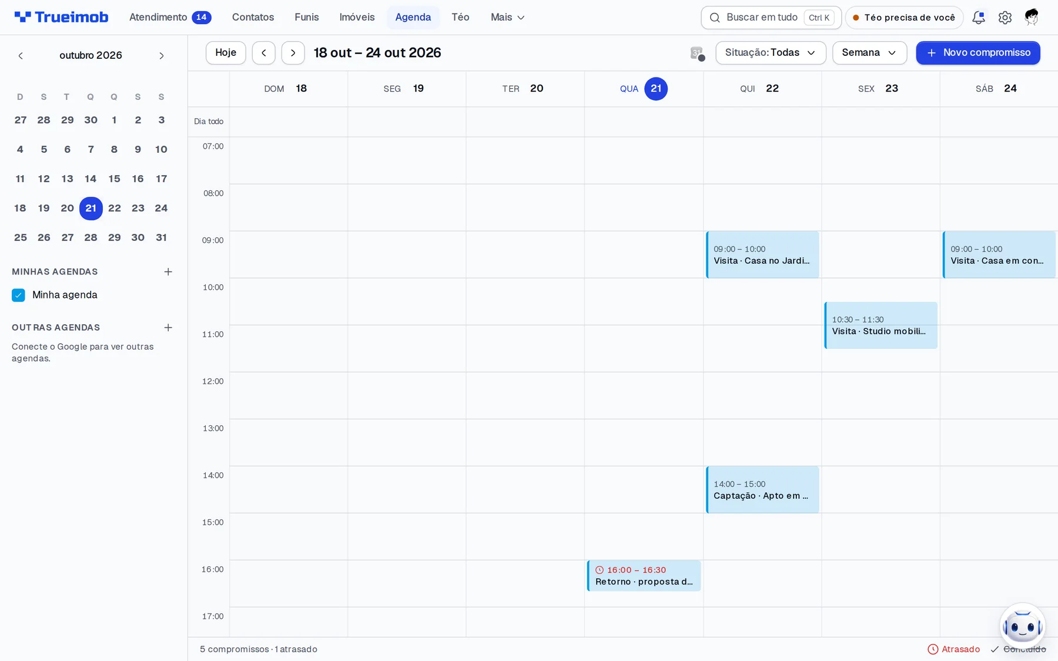Click the Trueimob logo
1058x661 pixels.
[x=62, y=17]
